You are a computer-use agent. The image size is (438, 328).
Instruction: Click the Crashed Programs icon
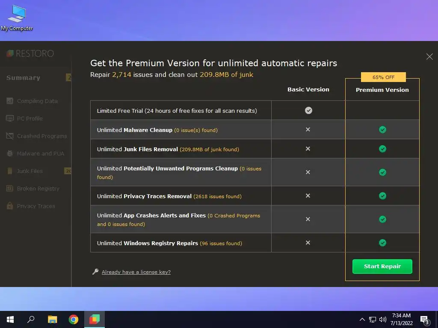(10, 136)
